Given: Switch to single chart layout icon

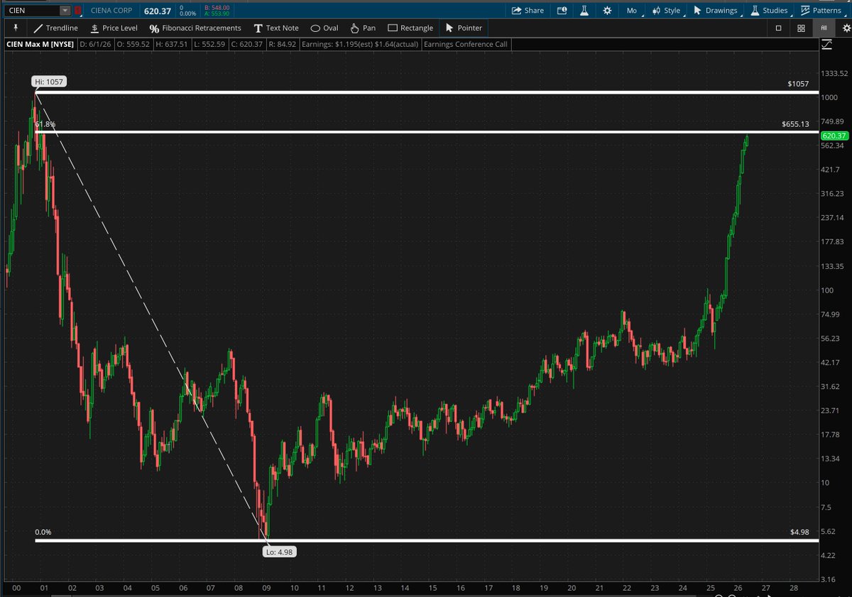Looking at the screenshot, I should click(778, 28).
